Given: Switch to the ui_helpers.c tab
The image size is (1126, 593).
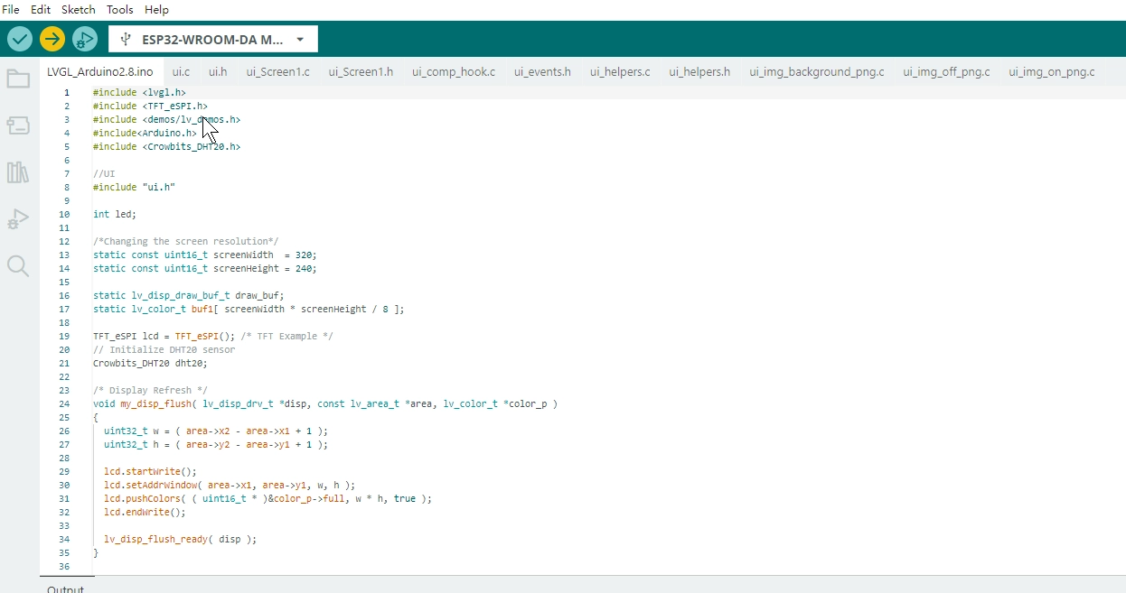Looking at the screenshot, I should tap(620, 71).
